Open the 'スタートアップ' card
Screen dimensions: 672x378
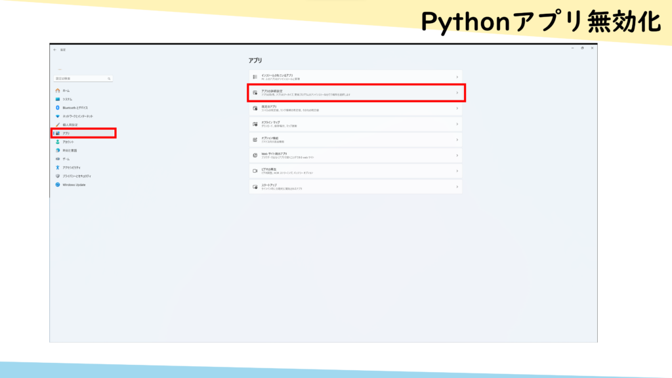coord(356,187)
